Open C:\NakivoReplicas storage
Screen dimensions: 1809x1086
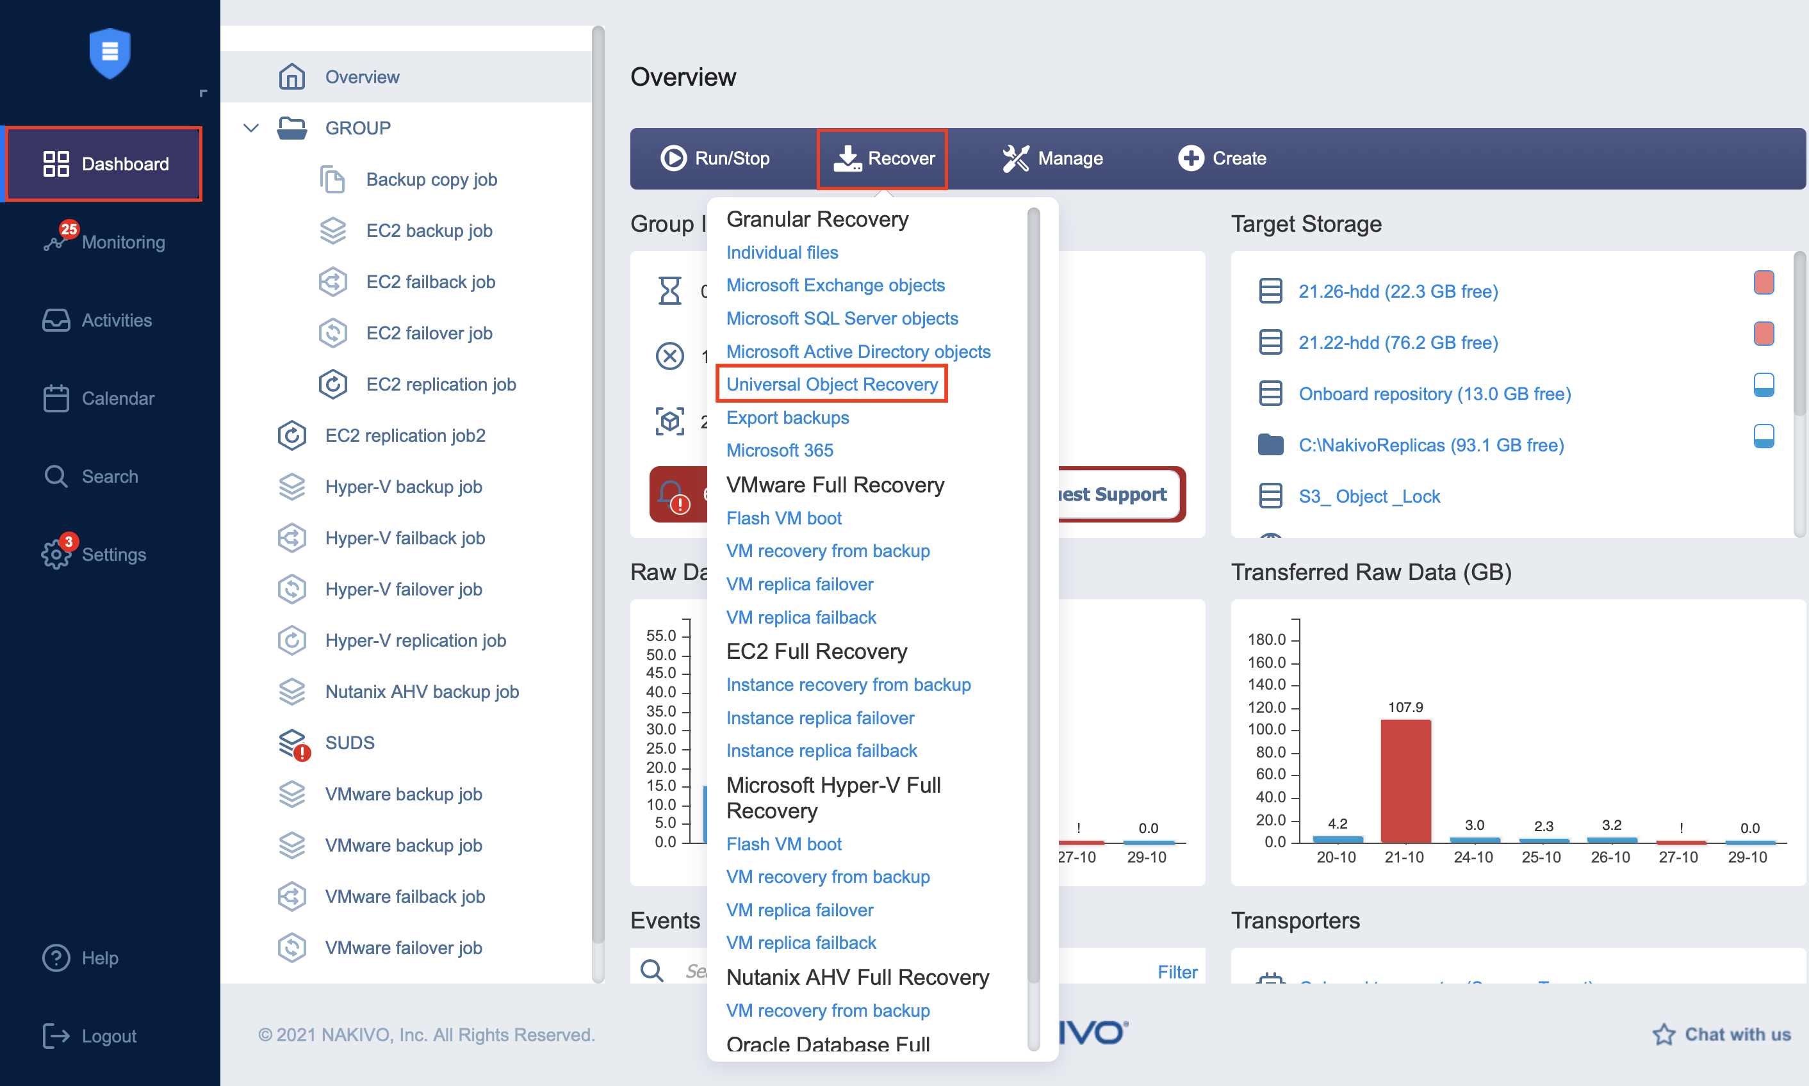(1431, 445)
